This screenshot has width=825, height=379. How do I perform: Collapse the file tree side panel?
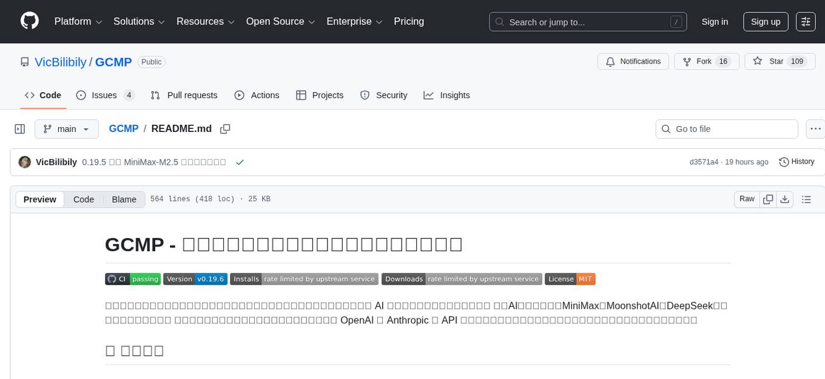(x=20, y=129)
